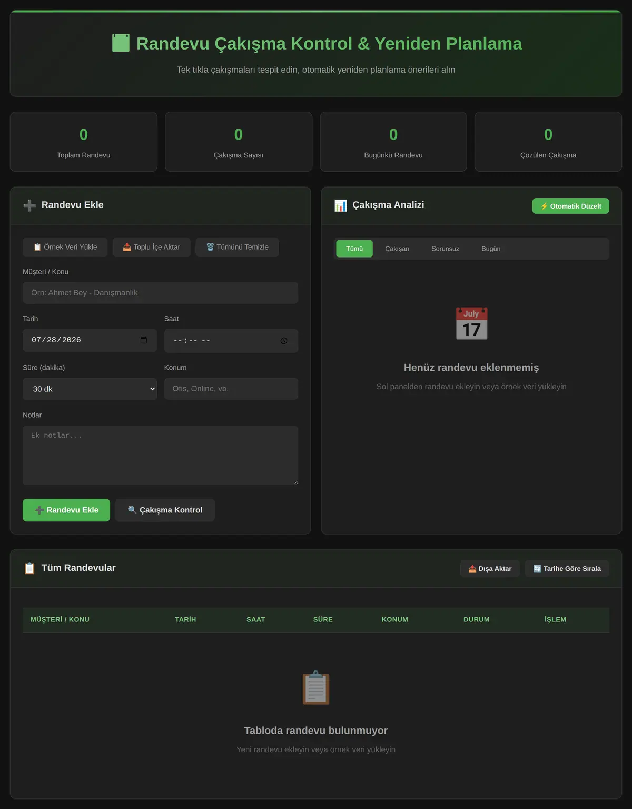This screenshot has height=809, width=632.
Task: Click into the Tarih date field
Action: click(x=90, y=340)
